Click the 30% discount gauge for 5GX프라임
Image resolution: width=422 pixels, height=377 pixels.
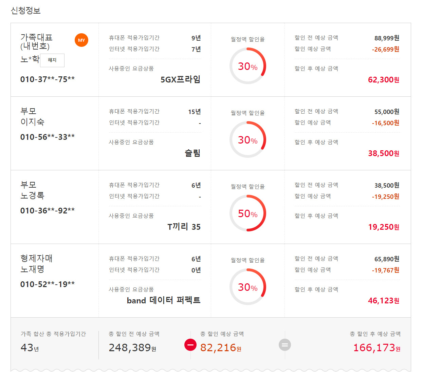248,66
